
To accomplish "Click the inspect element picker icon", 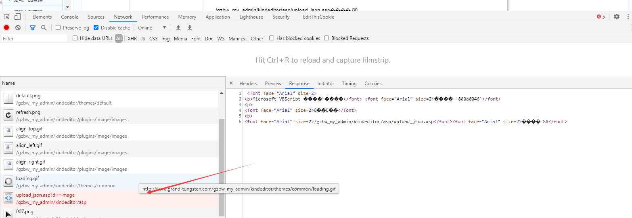I will pos(7,17).
